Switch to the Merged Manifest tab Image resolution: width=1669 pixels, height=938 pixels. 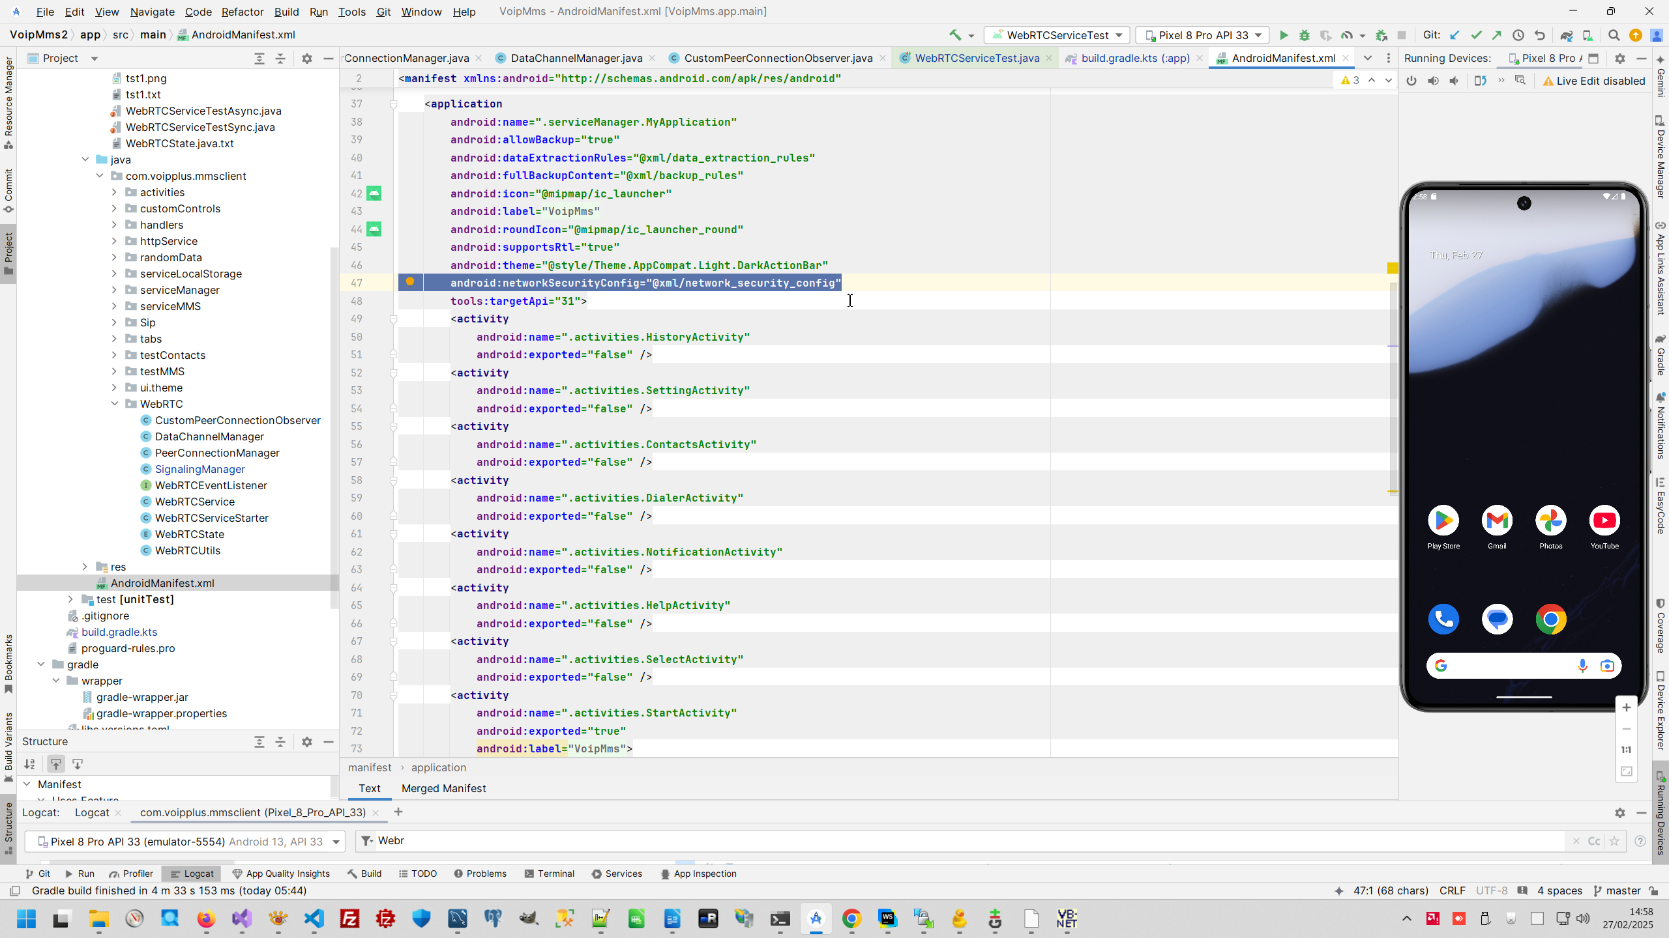click(x=443, y=788)
